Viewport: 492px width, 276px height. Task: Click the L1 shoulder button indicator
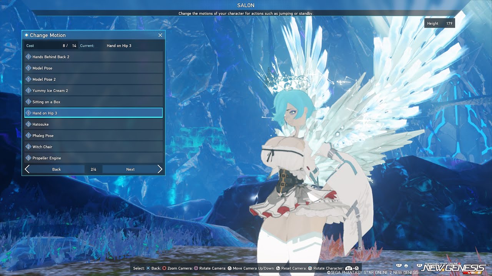399,265
